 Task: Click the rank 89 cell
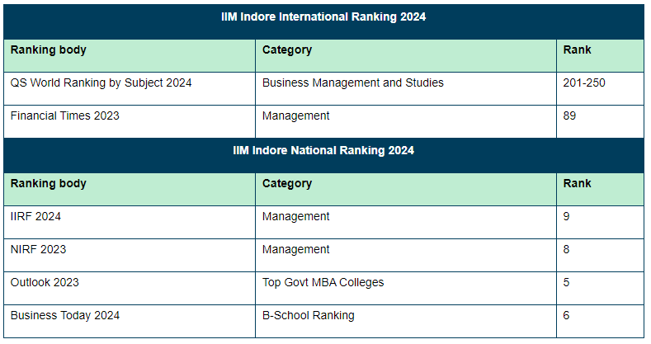point(569,116)
